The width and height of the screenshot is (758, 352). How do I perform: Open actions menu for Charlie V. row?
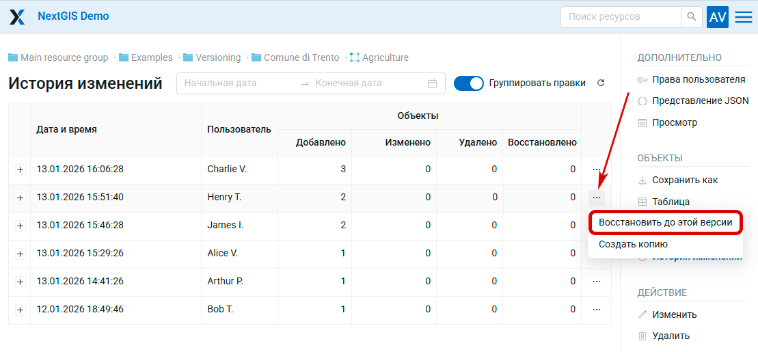tap(597, 169)
